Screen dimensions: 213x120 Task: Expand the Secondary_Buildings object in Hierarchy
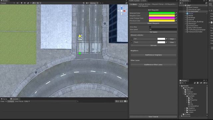(185, 22)
